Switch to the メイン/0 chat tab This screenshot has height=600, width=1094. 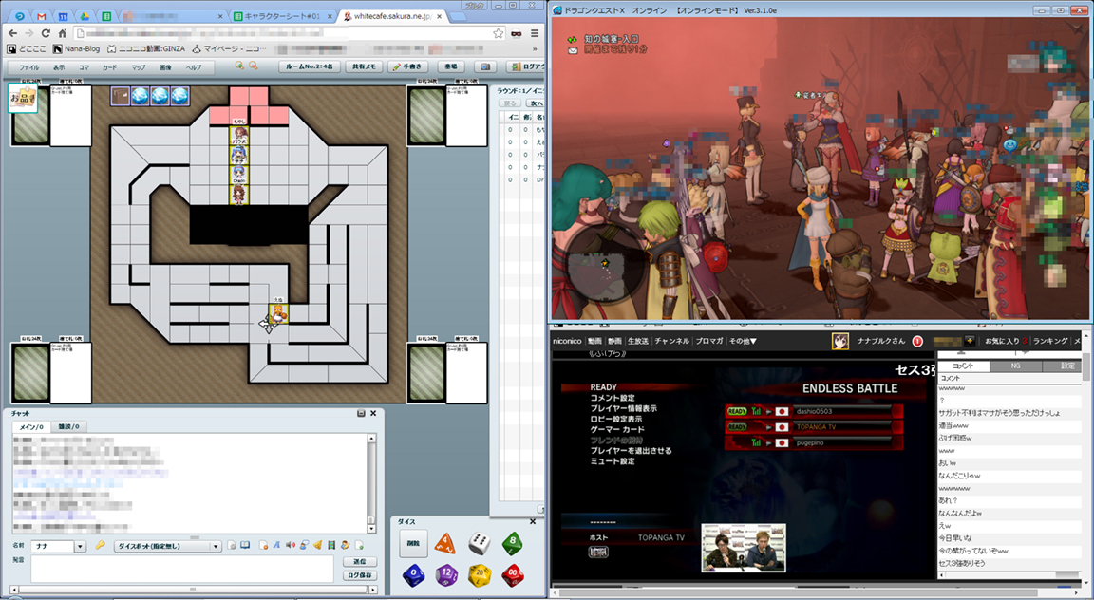30,426
